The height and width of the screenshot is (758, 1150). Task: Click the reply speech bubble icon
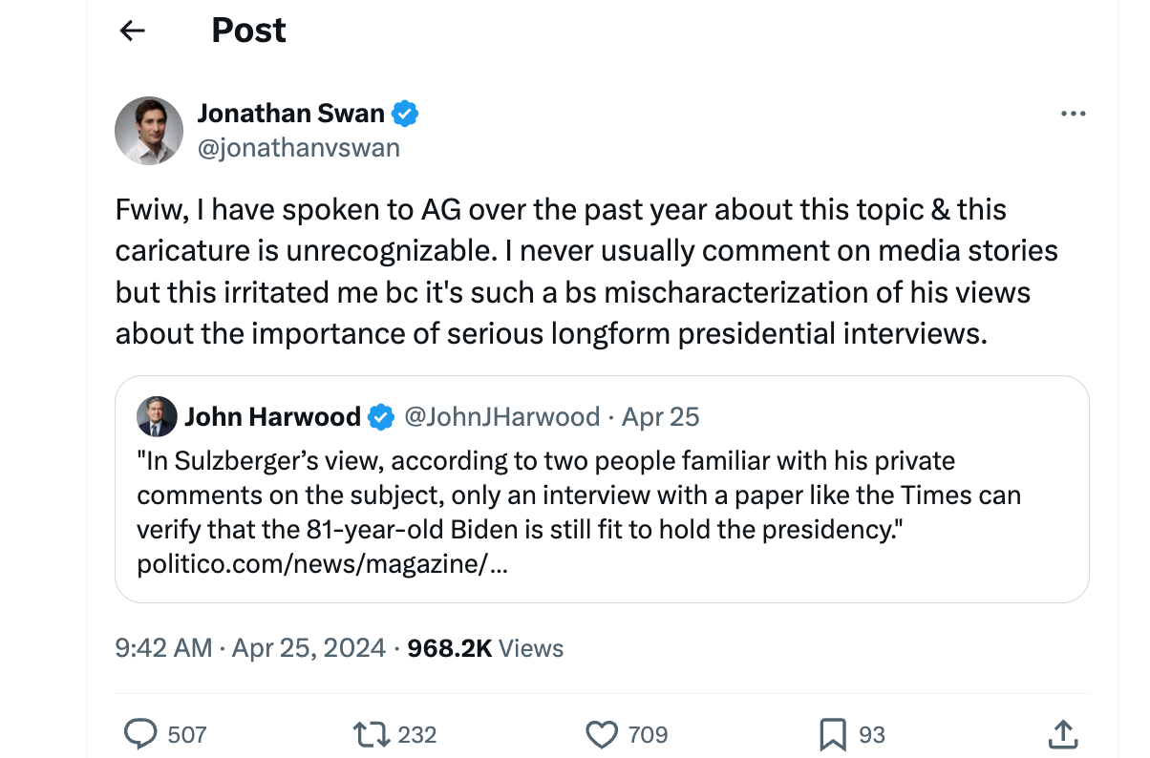[141, 734]
